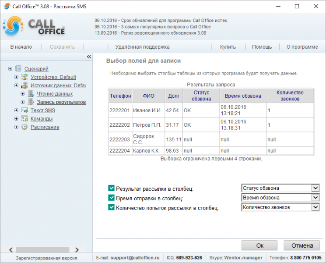This screenshot has width=326, height=263.
Task: Click the Сохранить menu item
Action: pos(62,47)
